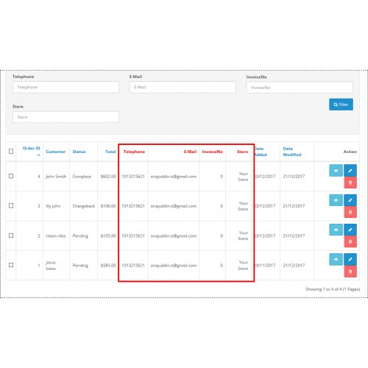
Task: Sort orders by Date Modified header
Action: tap(292, 152)
